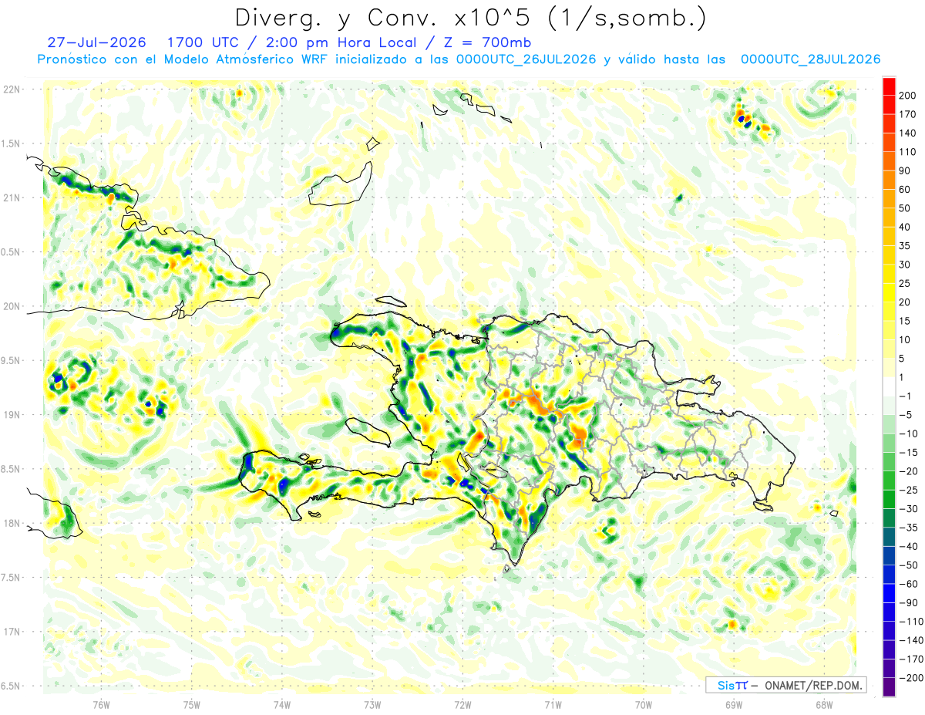Click the longitude axis label "68W"

coord(823,703)
